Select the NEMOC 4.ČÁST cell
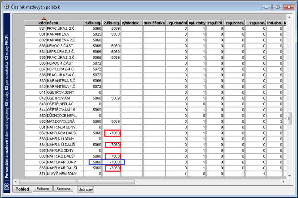The height and width of the screenshot is (198, 298). tap(65, 63)
